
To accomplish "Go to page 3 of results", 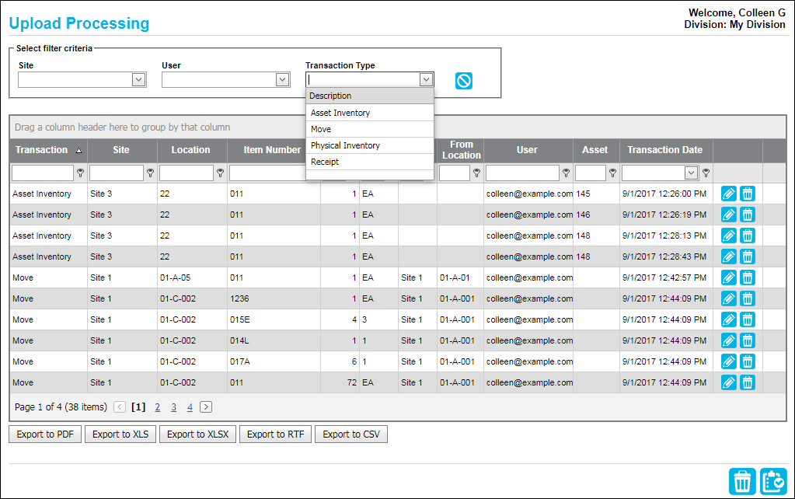I will [x=174, y=407].
